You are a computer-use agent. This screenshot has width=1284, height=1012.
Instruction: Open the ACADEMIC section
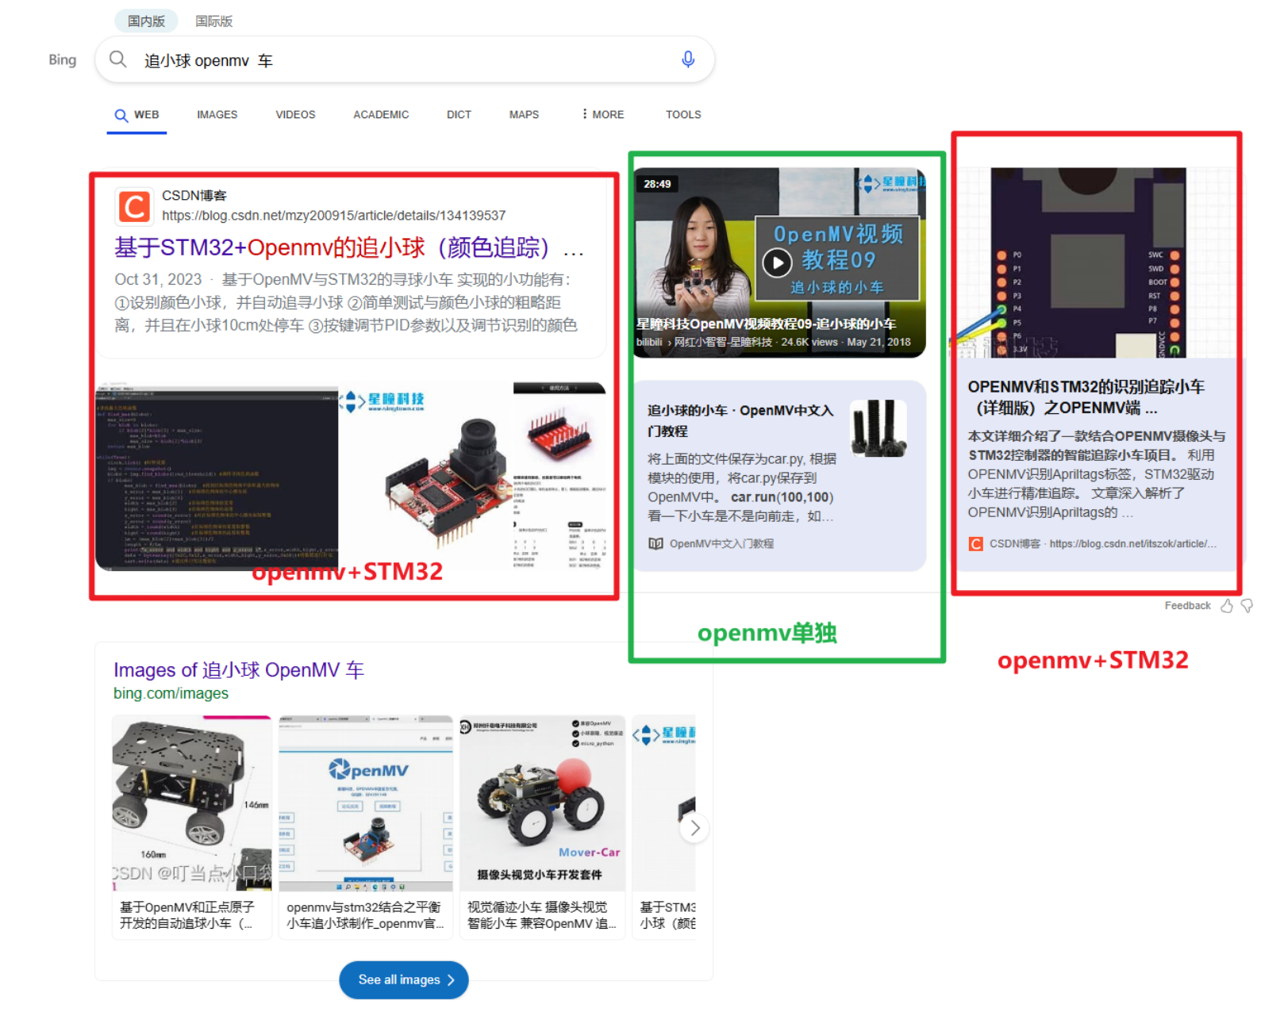pos(380,114)
